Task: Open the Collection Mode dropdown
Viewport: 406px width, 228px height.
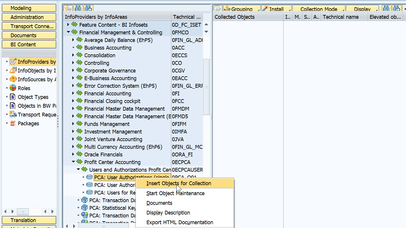Action: click(x=319, y=9)
